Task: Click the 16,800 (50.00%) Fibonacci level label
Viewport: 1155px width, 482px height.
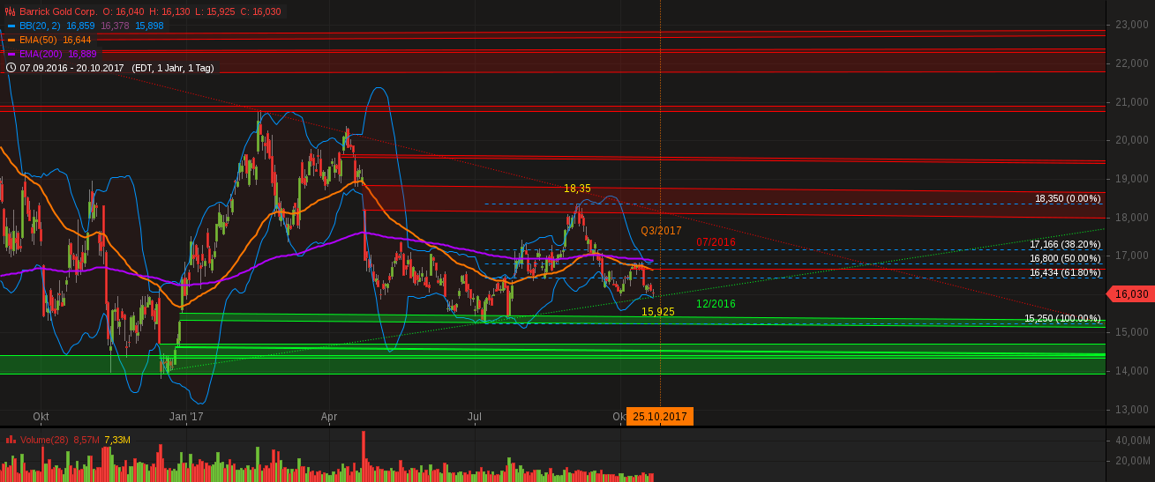Action: point(1064,258)
